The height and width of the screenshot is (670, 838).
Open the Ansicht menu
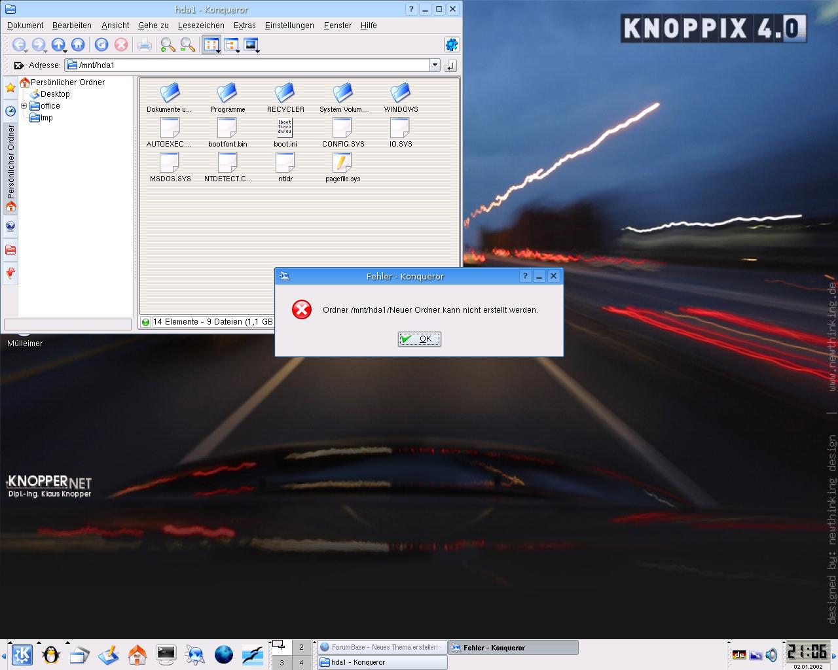click(x=115, y=26)
